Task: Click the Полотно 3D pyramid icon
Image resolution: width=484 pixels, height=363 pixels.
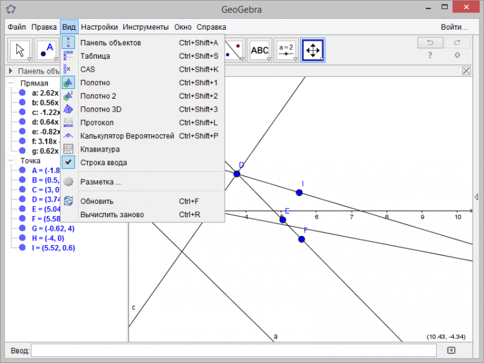Action: coord(68,109)
